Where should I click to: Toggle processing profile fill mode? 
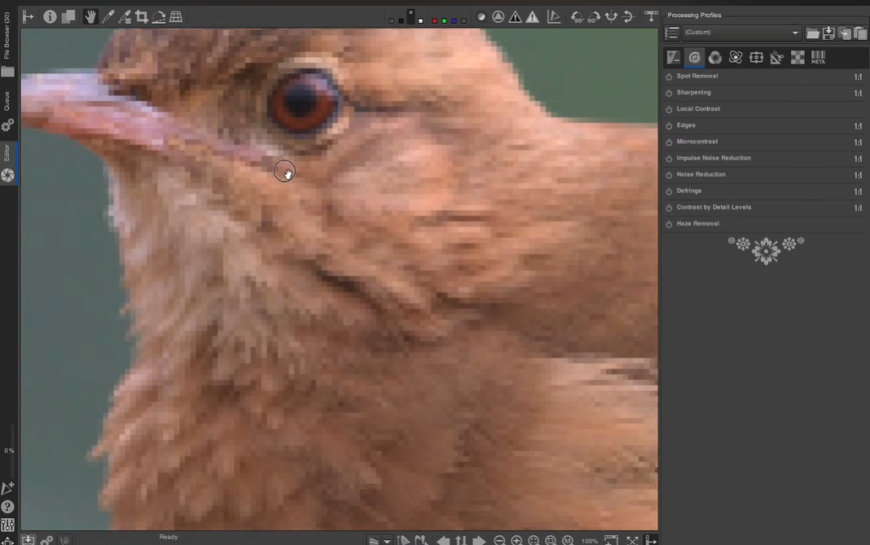[x=671, y=33]
